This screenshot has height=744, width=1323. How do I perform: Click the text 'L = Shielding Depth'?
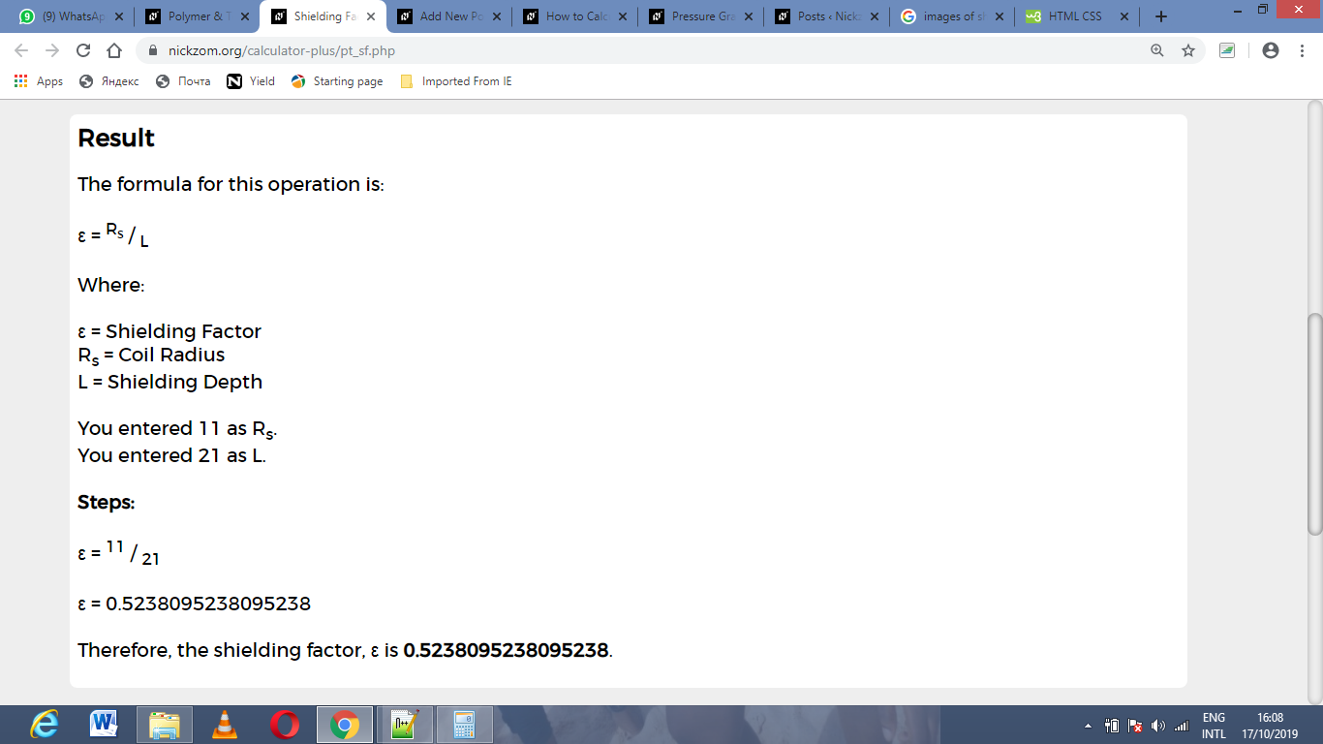(x=170, y=382)
